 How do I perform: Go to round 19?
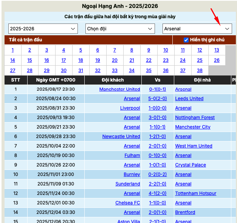(x=98, y=60)
